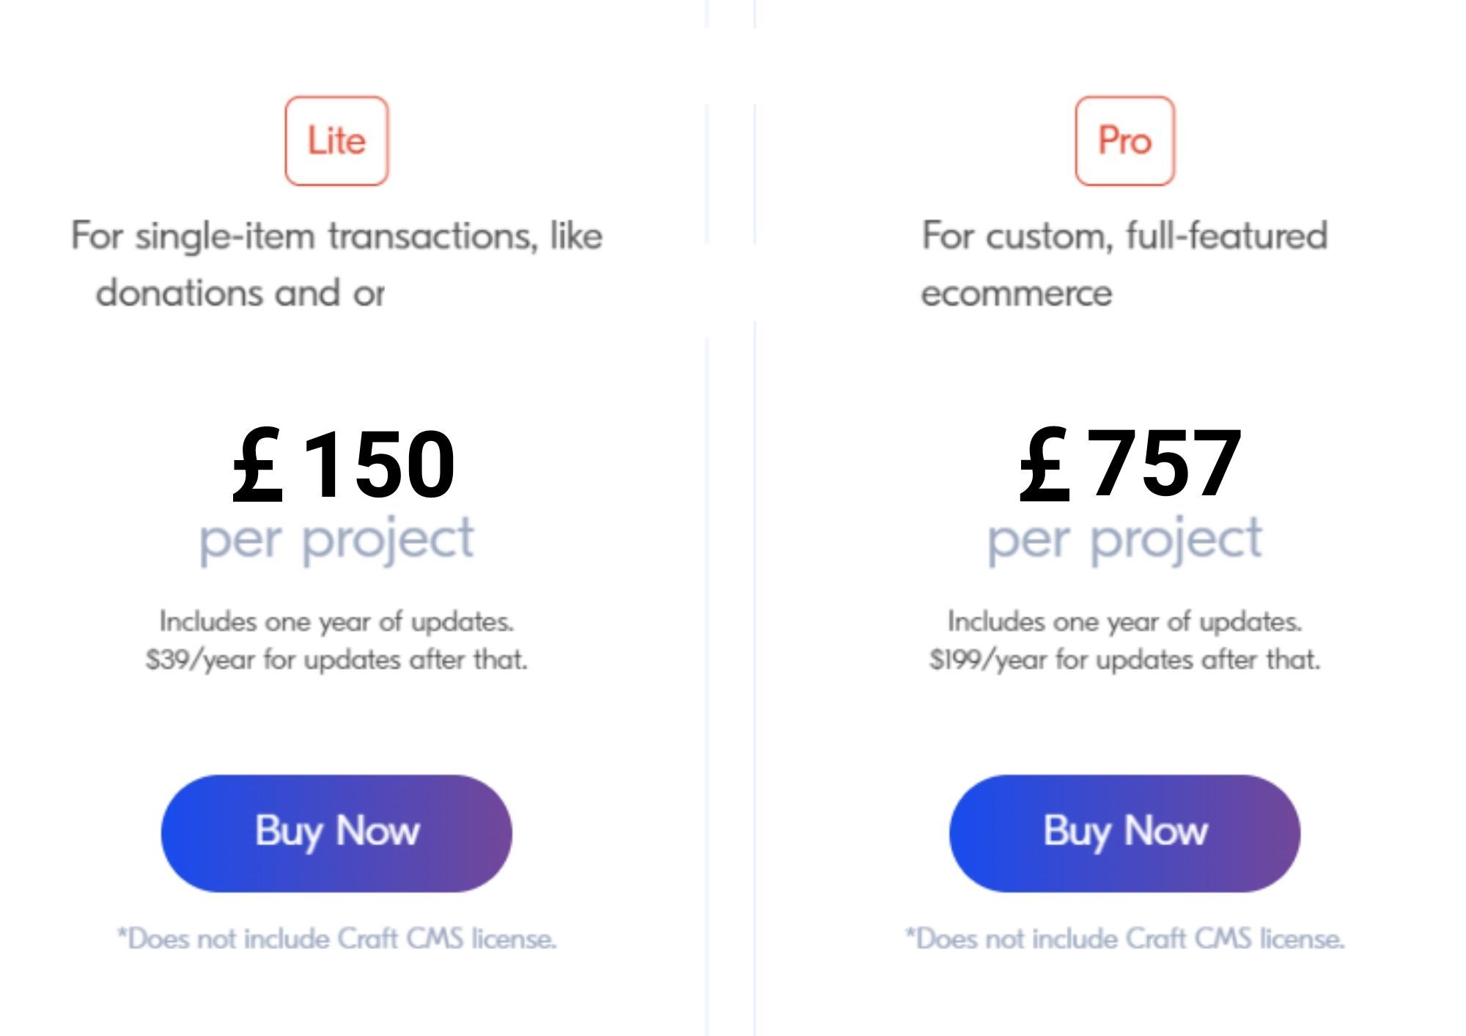This screenshot has height=1036, width=1466.
Task: Click Lite "Includes one year of updates" text
Action: [336, 621]
